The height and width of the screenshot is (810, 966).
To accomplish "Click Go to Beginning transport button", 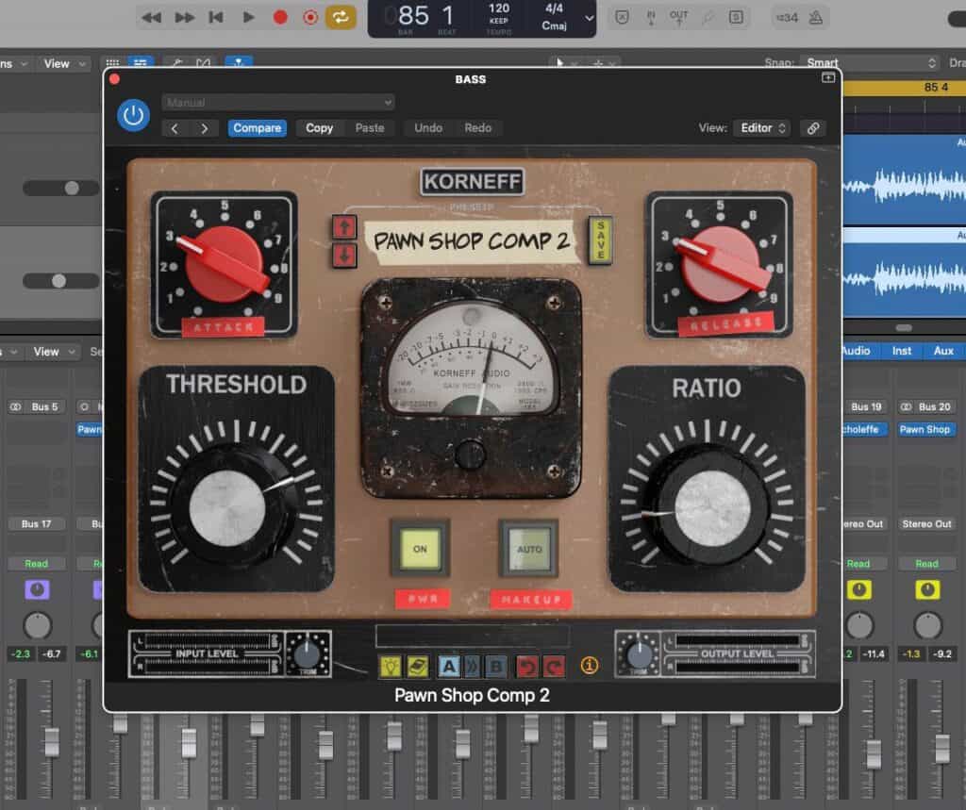I will point(216,17).
